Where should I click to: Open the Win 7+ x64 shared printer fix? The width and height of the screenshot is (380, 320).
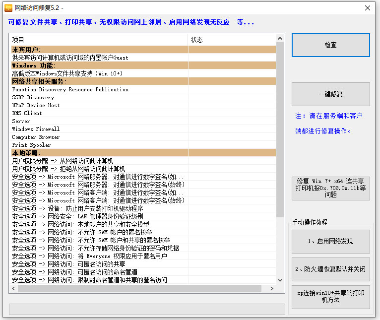coord(330,188)
